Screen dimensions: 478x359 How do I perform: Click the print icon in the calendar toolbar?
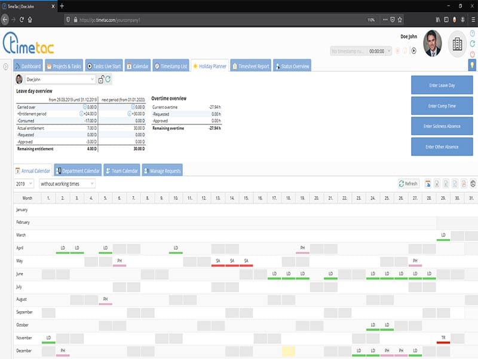point(473,184)
